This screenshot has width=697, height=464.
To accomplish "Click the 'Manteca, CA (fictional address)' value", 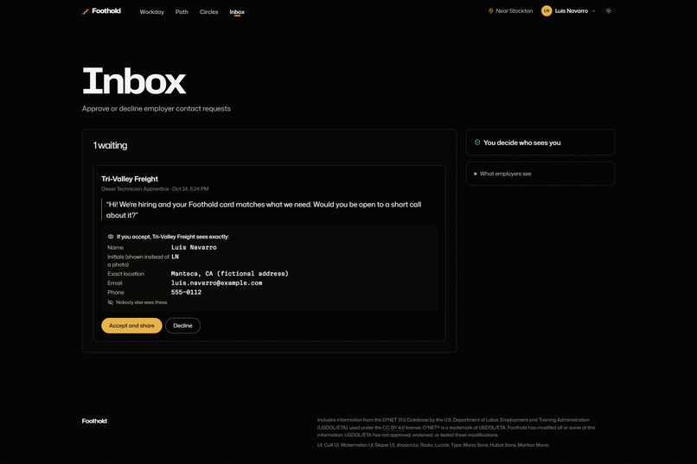I will tap(230, 274).
